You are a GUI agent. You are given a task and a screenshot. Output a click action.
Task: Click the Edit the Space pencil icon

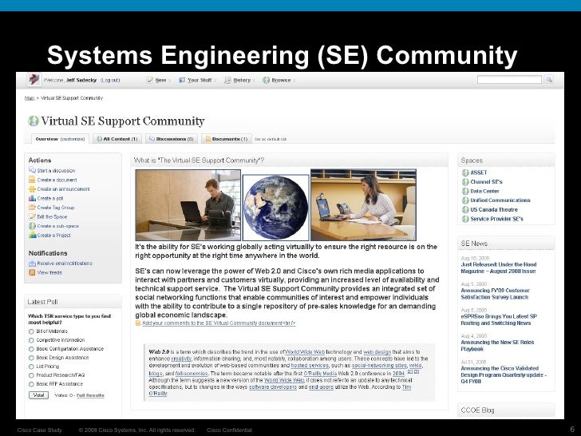(32, 217)
